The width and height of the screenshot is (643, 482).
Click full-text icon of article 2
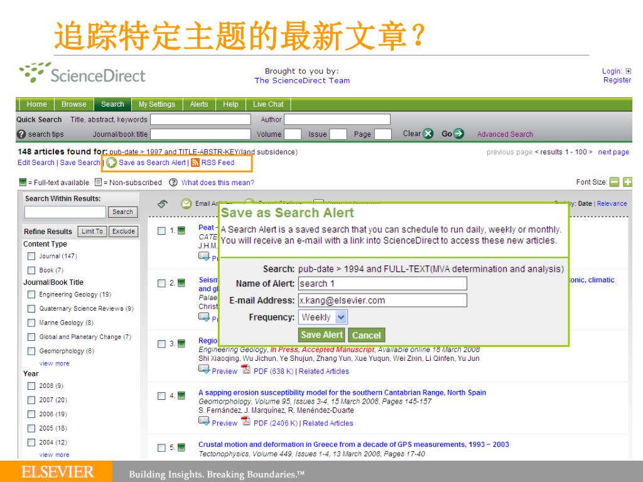tap(181, 283)
